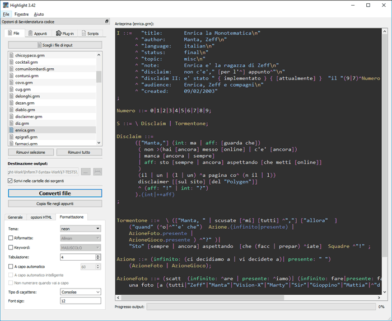Open the Aiuto menu

(39, 14)
